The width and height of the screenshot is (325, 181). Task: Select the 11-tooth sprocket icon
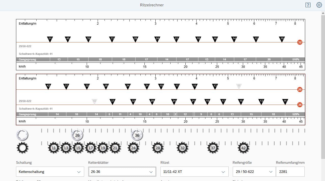(x=54, y=148)
